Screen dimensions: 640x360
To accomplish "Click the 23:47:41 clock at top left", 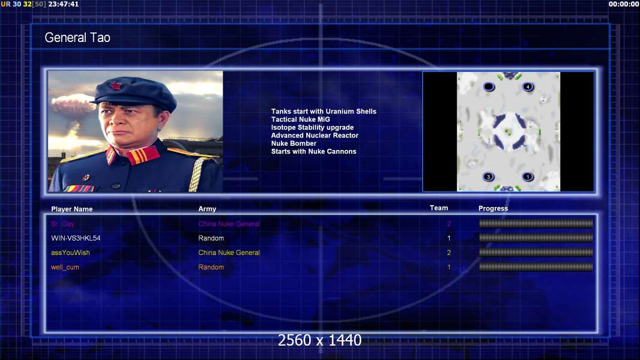I will pos(63,4).
